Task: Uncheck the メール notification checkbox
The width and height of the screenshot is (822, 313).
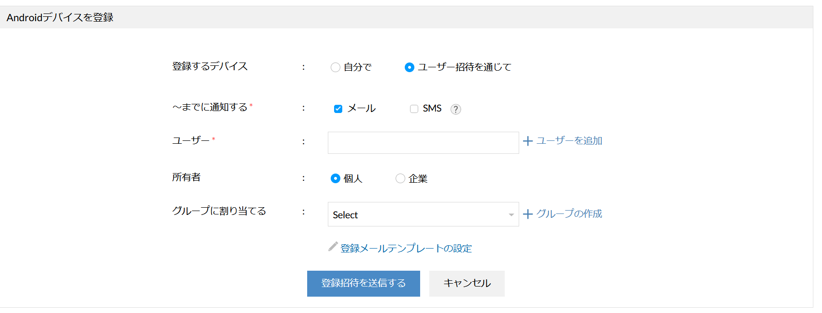Action: (x=338, y=109)
